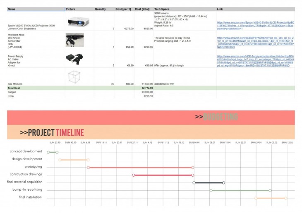Select the power supply adapter picture

pos(74,57)
